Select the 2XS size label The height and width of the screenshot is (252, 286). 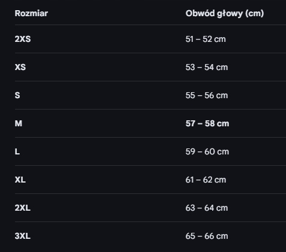coord(23,39)
